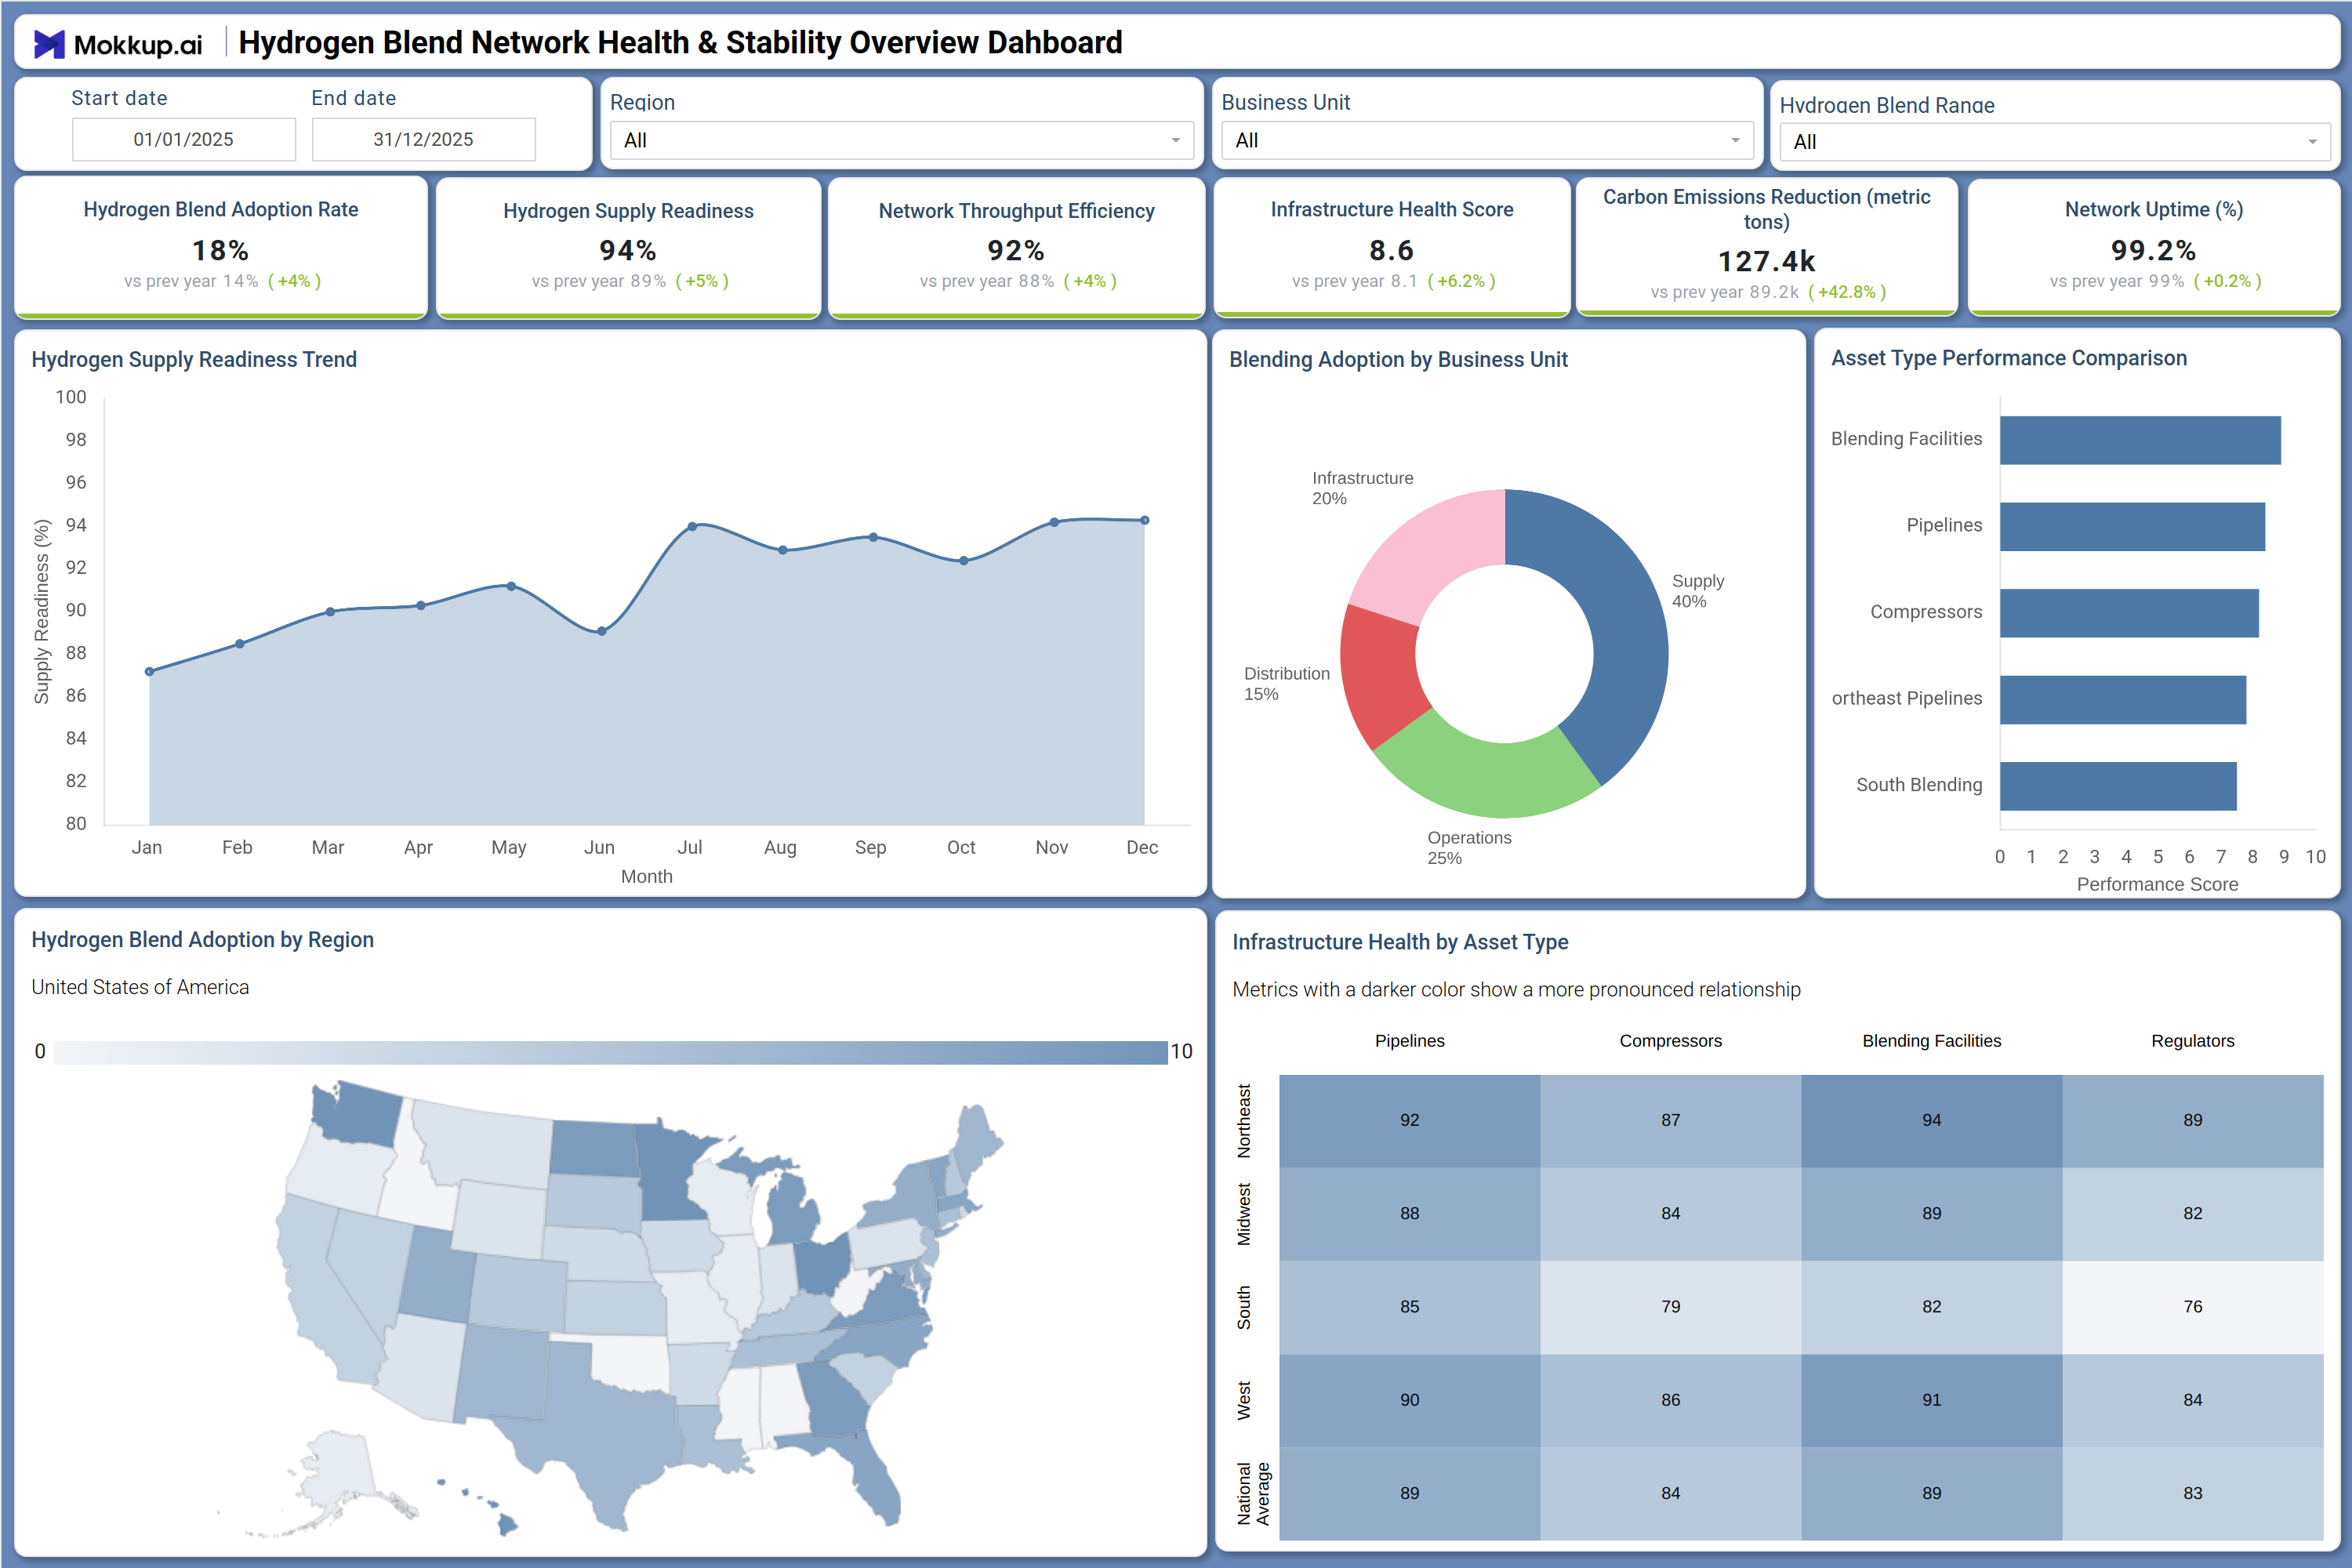Click the United States of America label
The height and width of the screenshot is (1568, 2352).
click(140, 987)
